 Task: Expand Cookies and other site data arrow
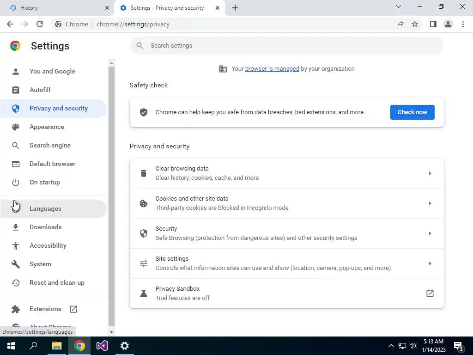tap(430, 203)
